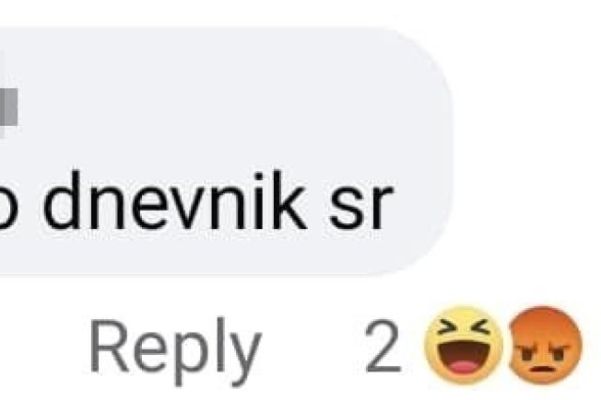This screenshot has height=400, width=601.
Task: Select the red-orange frowning face icon
Action: [x=545, y=346]
